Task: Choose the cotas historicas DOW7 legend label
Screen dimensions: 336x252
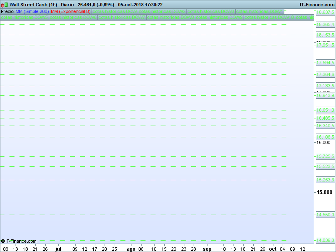Action: [122, 18]
